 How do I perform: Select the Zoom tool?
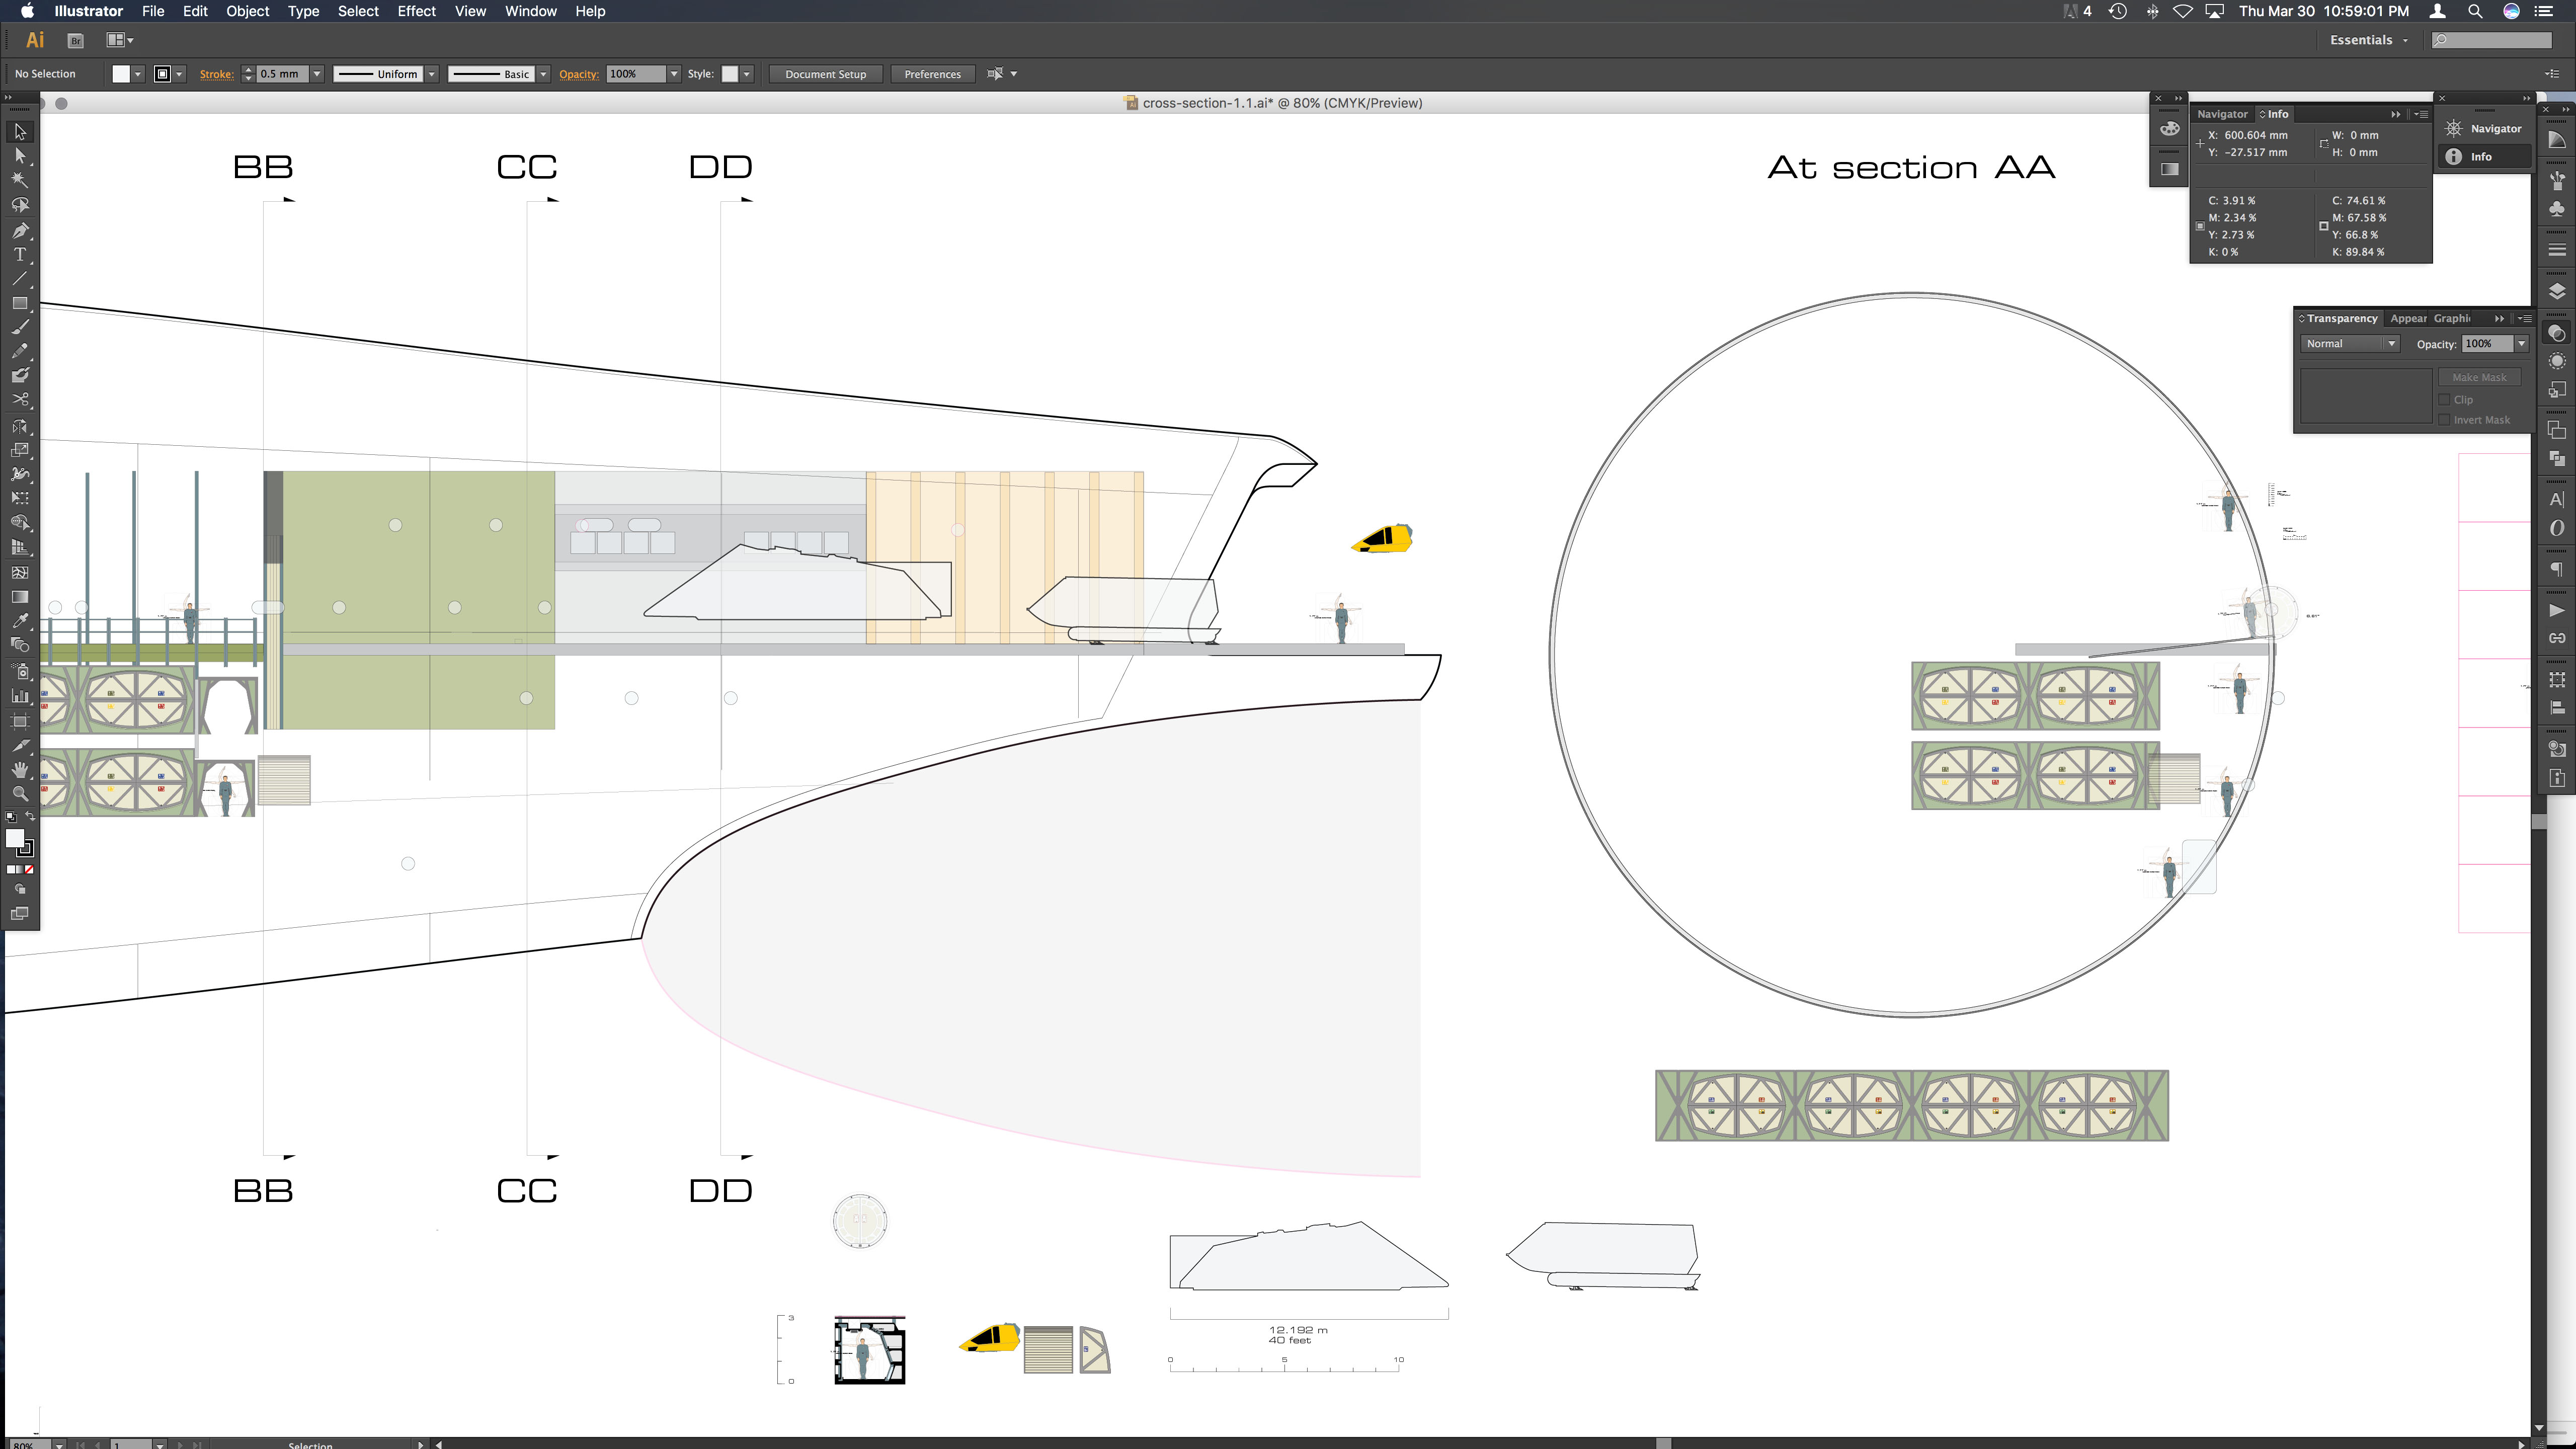pos(20,794)
